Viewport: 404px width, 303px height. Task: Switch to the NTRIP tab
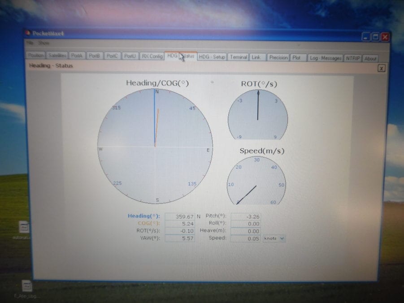tap(353, 58)
